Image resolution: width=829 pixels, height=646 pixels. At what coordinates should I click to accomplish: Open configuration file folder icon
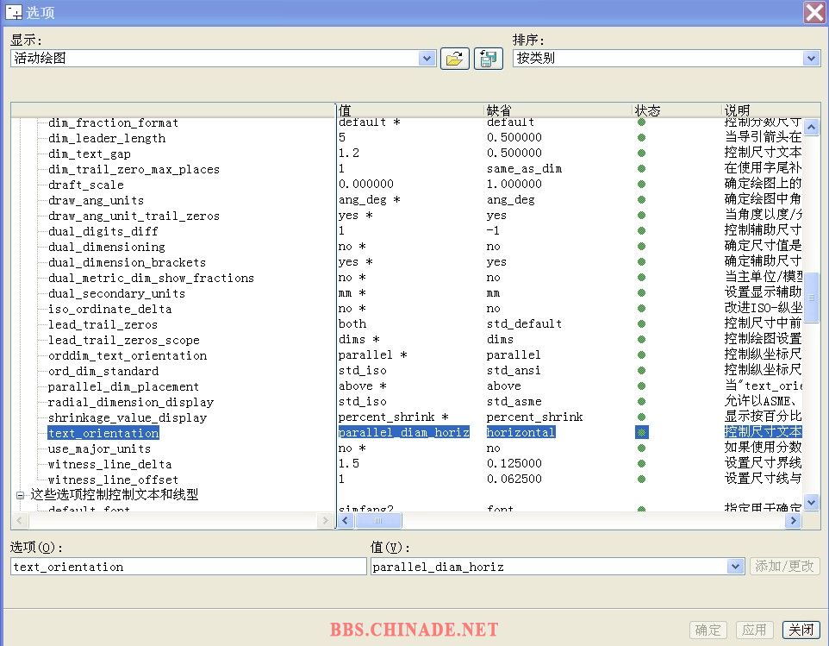pyautogui.click(x=455, y=58)
